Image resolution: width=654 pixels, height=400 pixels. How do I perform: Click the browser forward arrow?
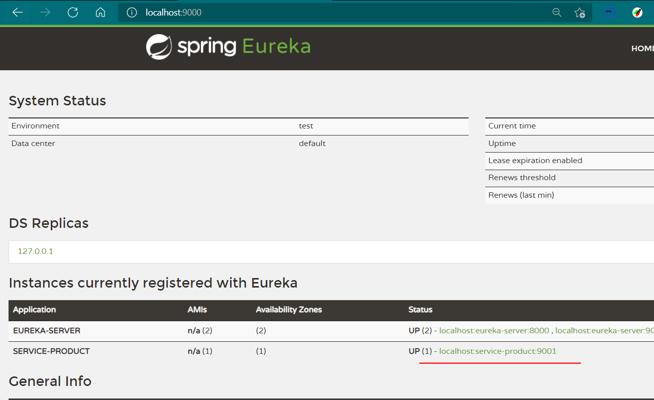pos(45,13)
